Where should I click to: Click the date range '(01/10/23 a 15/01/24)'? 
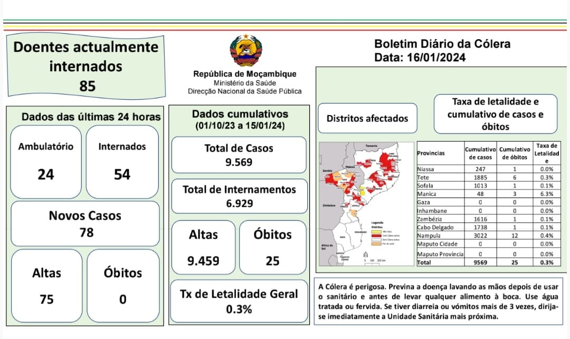pyautogui.click(x=240, y=126)
